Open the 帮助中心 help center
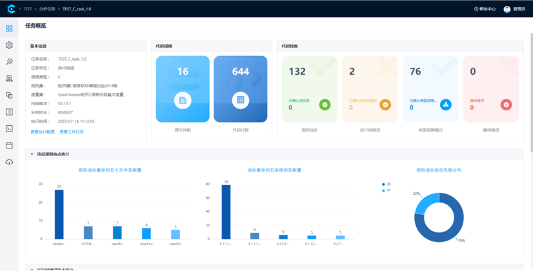This screenshot has height=271, width=533. click(485, 9)
